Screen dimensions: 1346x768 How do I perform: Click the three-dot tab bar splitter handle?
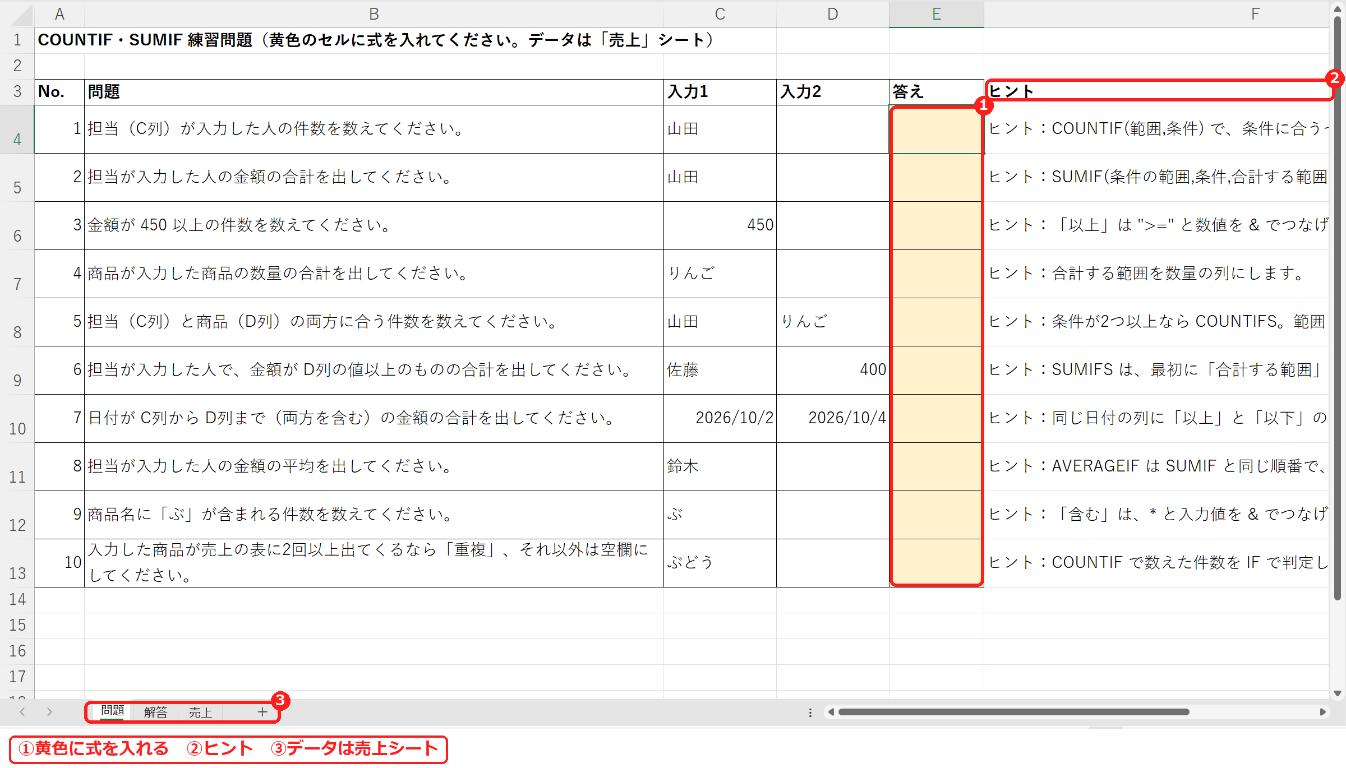pyautogui.click(x=810, y=713)
